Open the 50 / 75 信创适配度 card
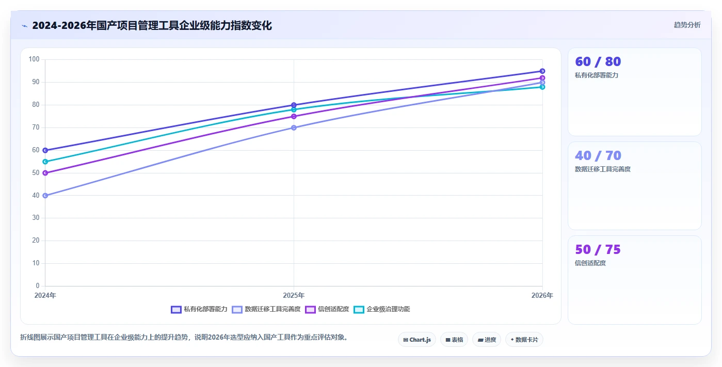This screenshot has height=367, width=722. pyautogui.click(x=635, y=280)
